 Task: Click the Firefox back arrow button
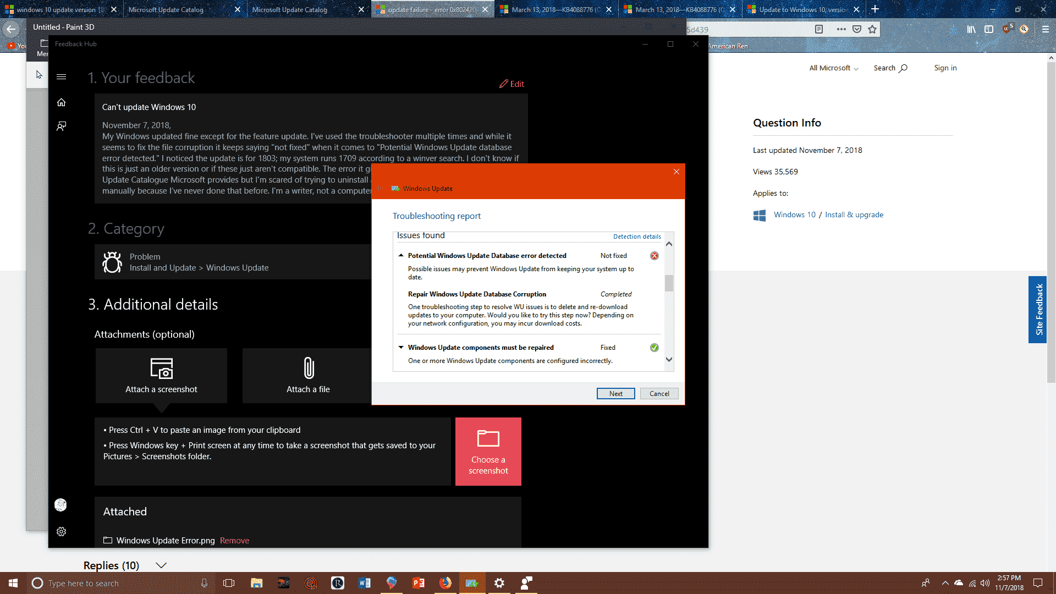coord(11,29)
